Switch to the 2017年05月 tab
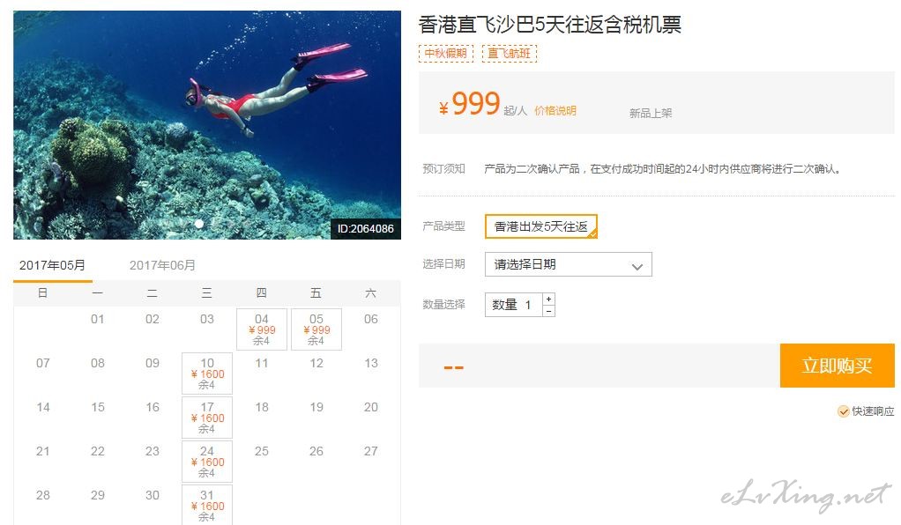Screen dimensions: 901x525 coord(52,265)
